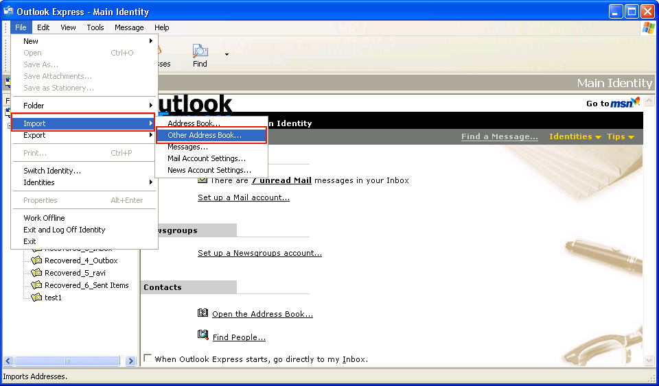
Task: Select News Account Settings import option
Action: pos(211,170)
